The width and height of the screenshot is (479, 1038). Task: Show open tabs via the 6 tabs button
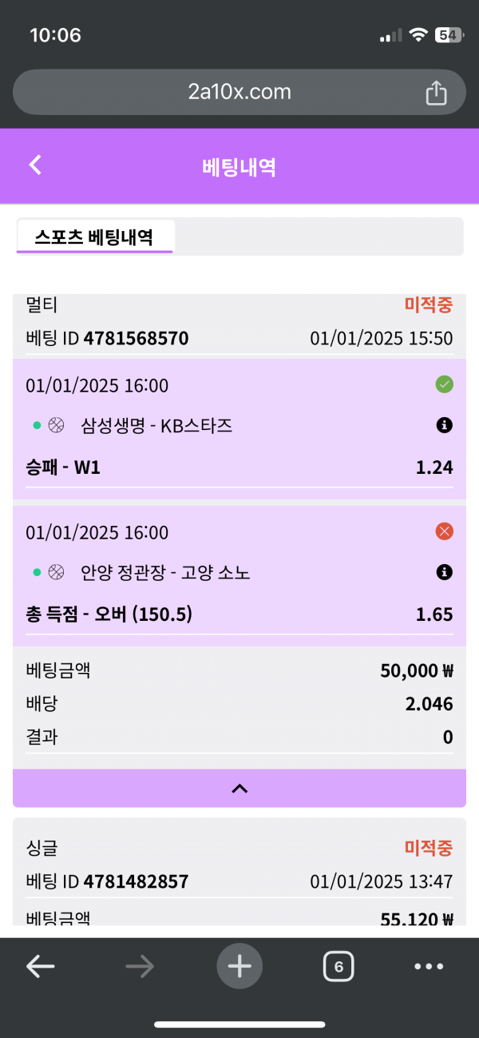point(338,967)
